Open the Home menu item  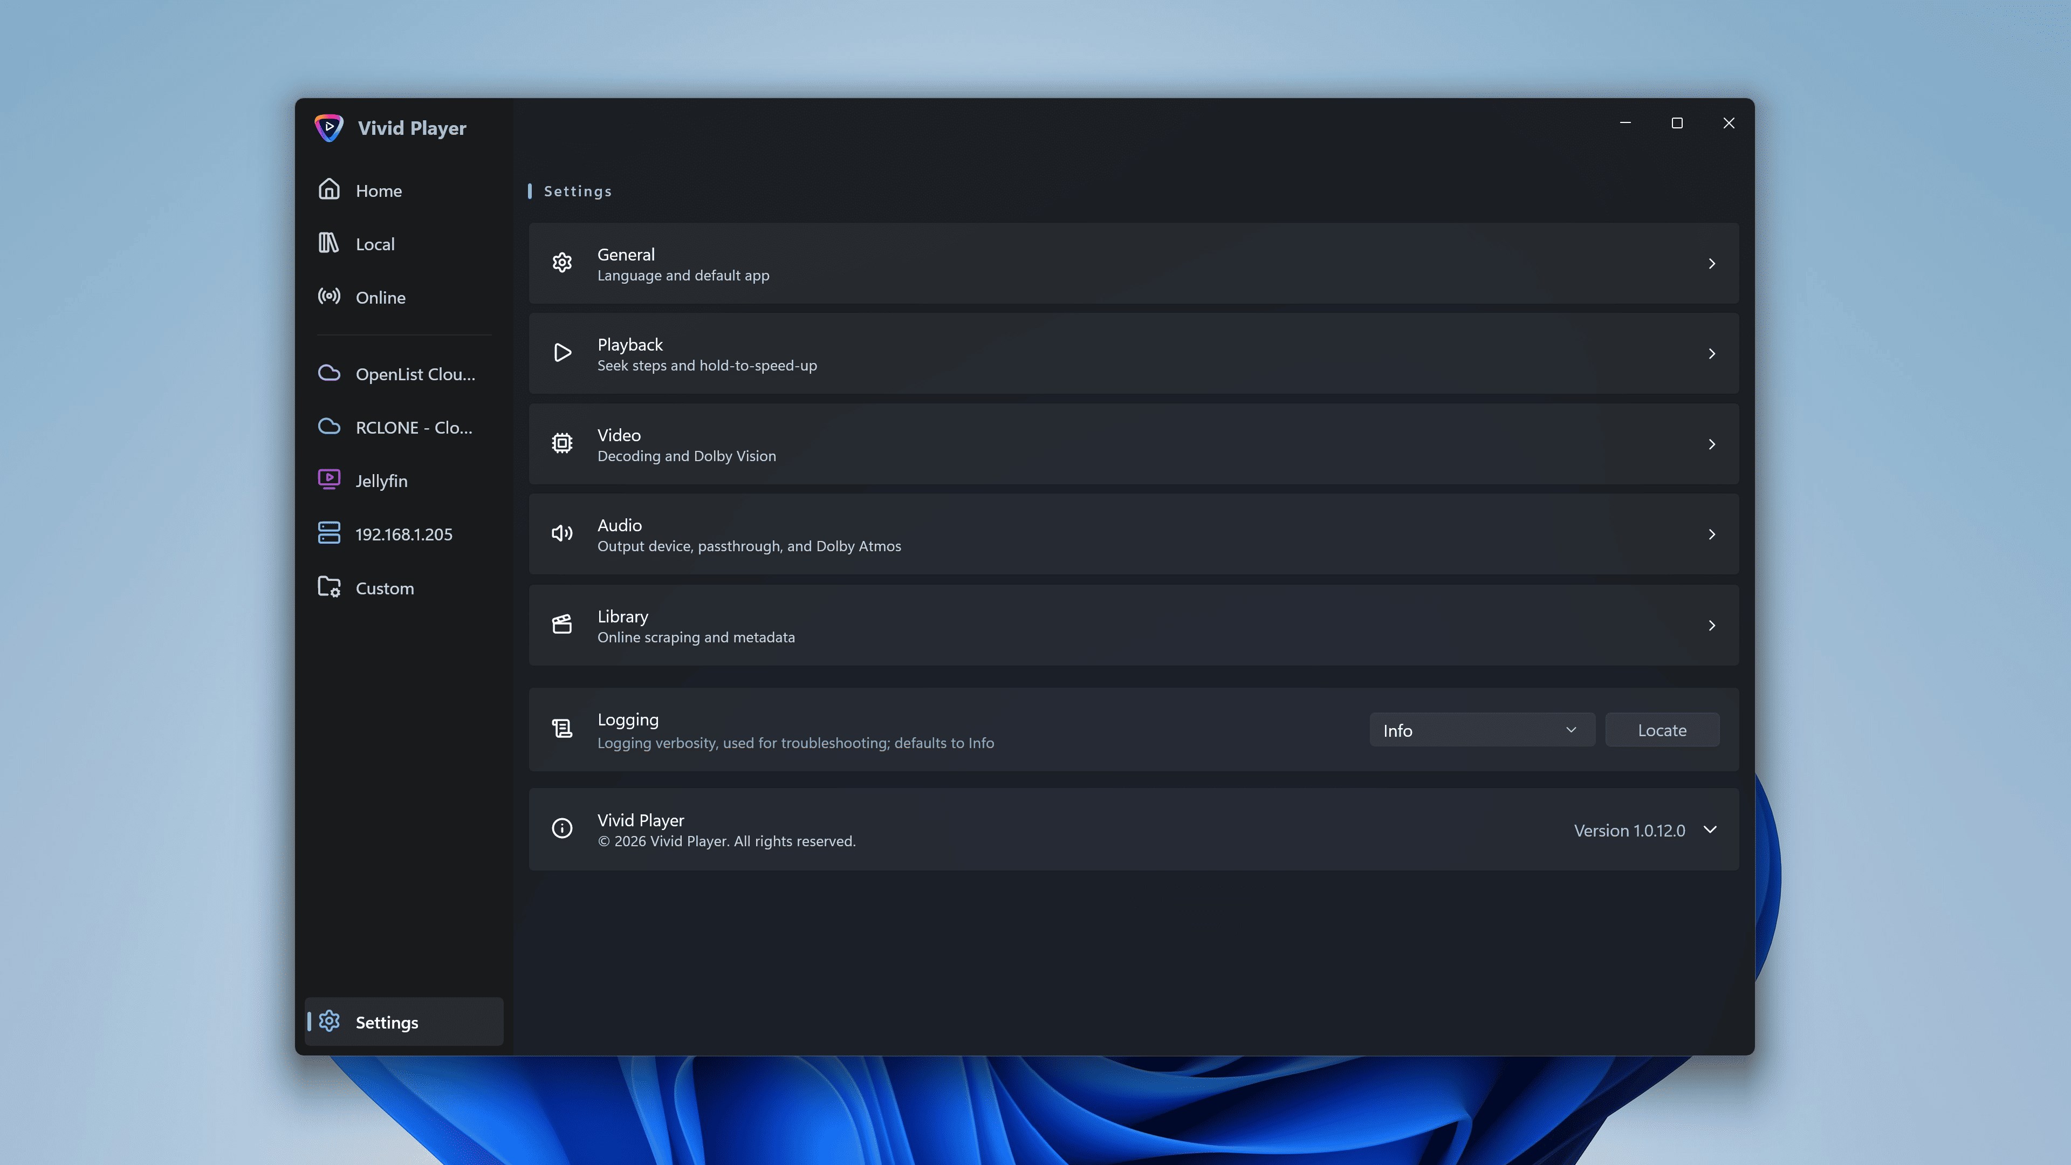click(404, 190)
